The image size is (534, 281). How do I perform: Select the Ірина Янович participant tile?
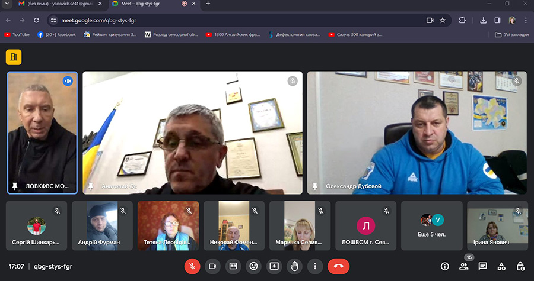(498, 225)
